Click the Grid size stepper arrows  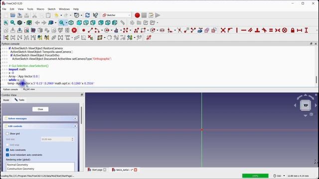[x=72, y=139]
